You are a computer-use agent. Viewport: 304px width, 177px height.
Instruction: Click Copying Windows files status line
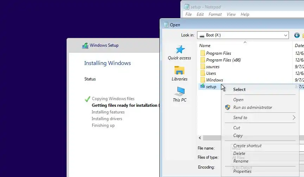click(113, 99)
